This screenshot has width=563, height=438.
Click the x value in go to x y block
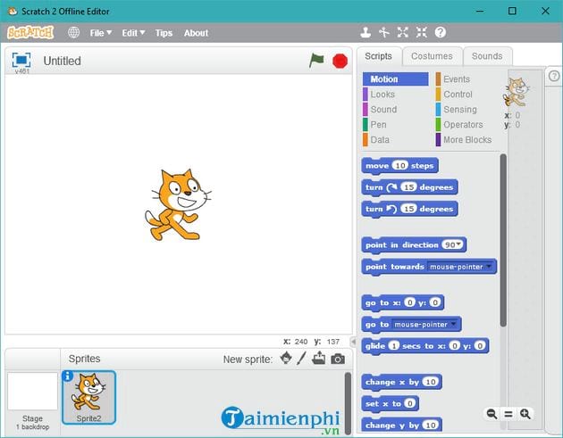[409, 302]
